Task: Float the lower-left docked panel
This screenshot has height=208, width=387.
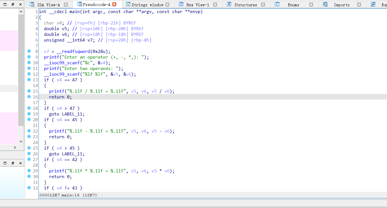Action: tap(13, 163)
